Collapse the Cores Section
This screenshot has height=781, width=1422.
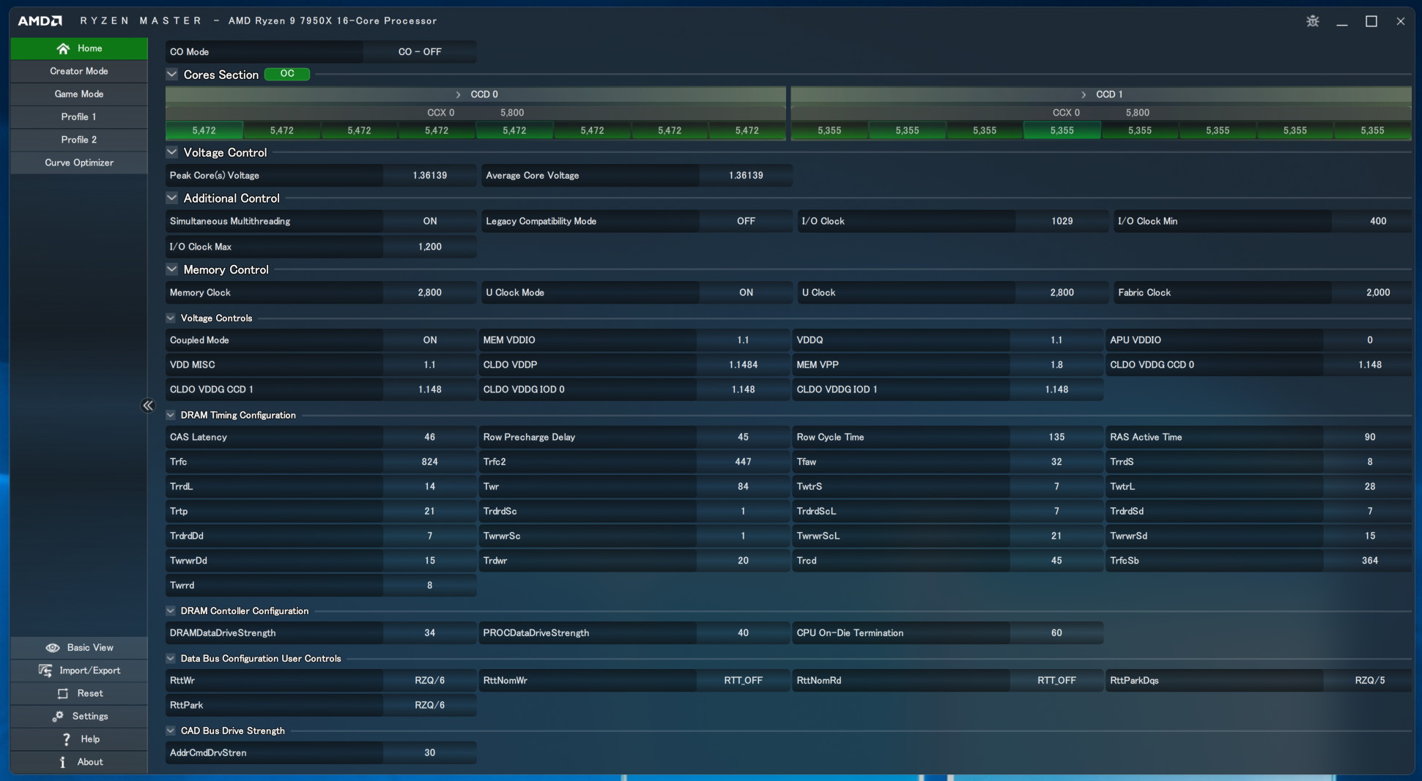click(x=172, y=74)
